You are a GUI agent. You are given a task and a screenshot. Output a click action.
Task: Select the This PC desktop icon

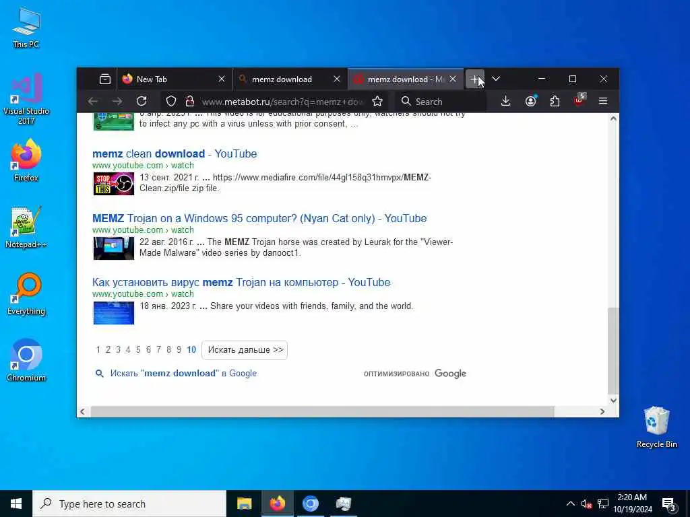pyautogui.click(x=26, y=28)
